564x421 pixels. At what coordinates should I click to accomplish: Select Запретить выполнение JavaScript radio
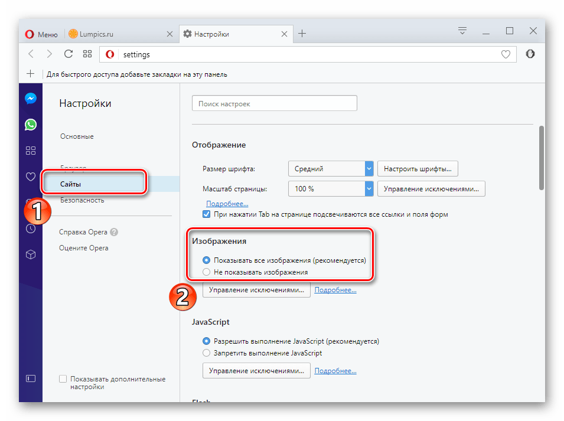tap(207, 353)
